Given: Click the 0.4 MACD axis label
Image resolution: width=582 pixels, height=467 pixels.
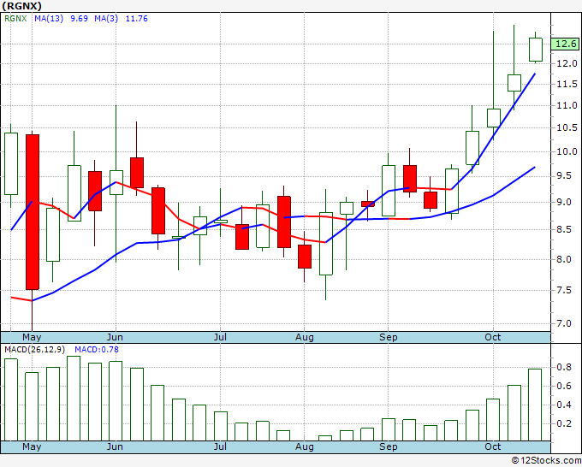Looking at the screenshot, I should click(564, 405).
